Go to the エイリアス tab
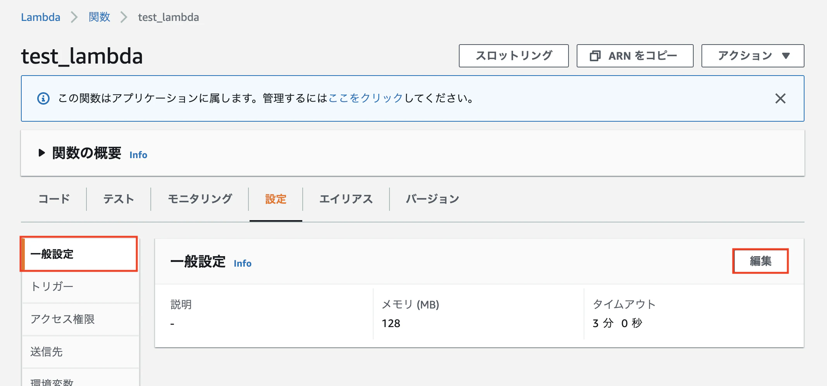827x386 pixels. 346,199
